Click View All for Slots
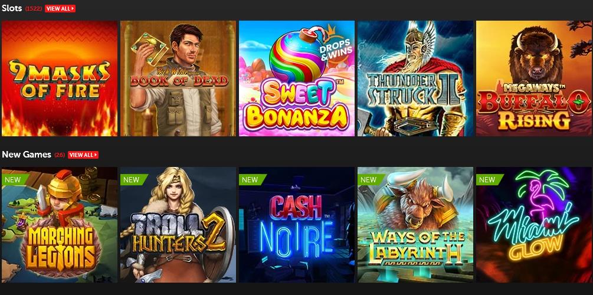 click(x=60, y=8)
